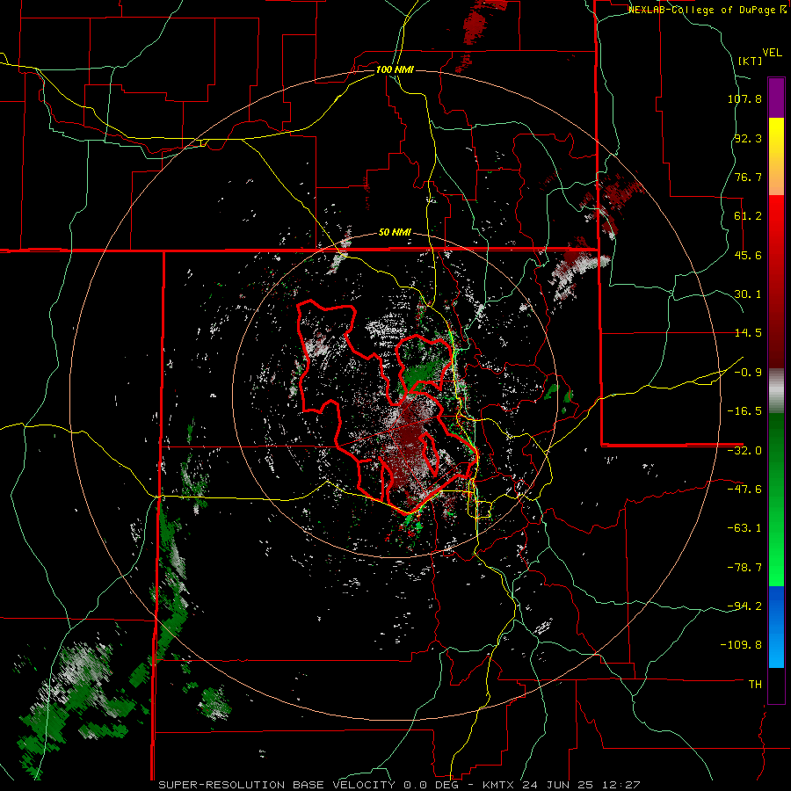Click the -47.6 scale value

pos(744,490)
